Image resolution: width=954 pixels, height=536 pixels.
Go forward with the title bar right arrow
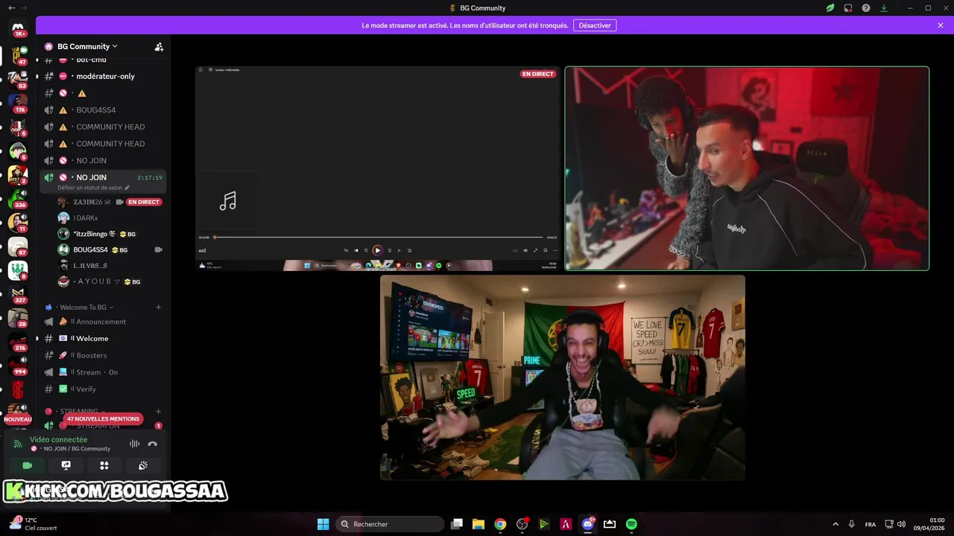coord(25,8)
